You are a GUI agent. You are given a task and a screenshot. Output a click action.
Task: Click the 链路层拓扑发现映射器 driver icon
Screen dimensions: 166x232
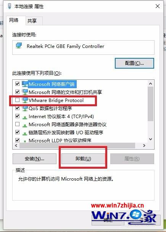(25, 133)
